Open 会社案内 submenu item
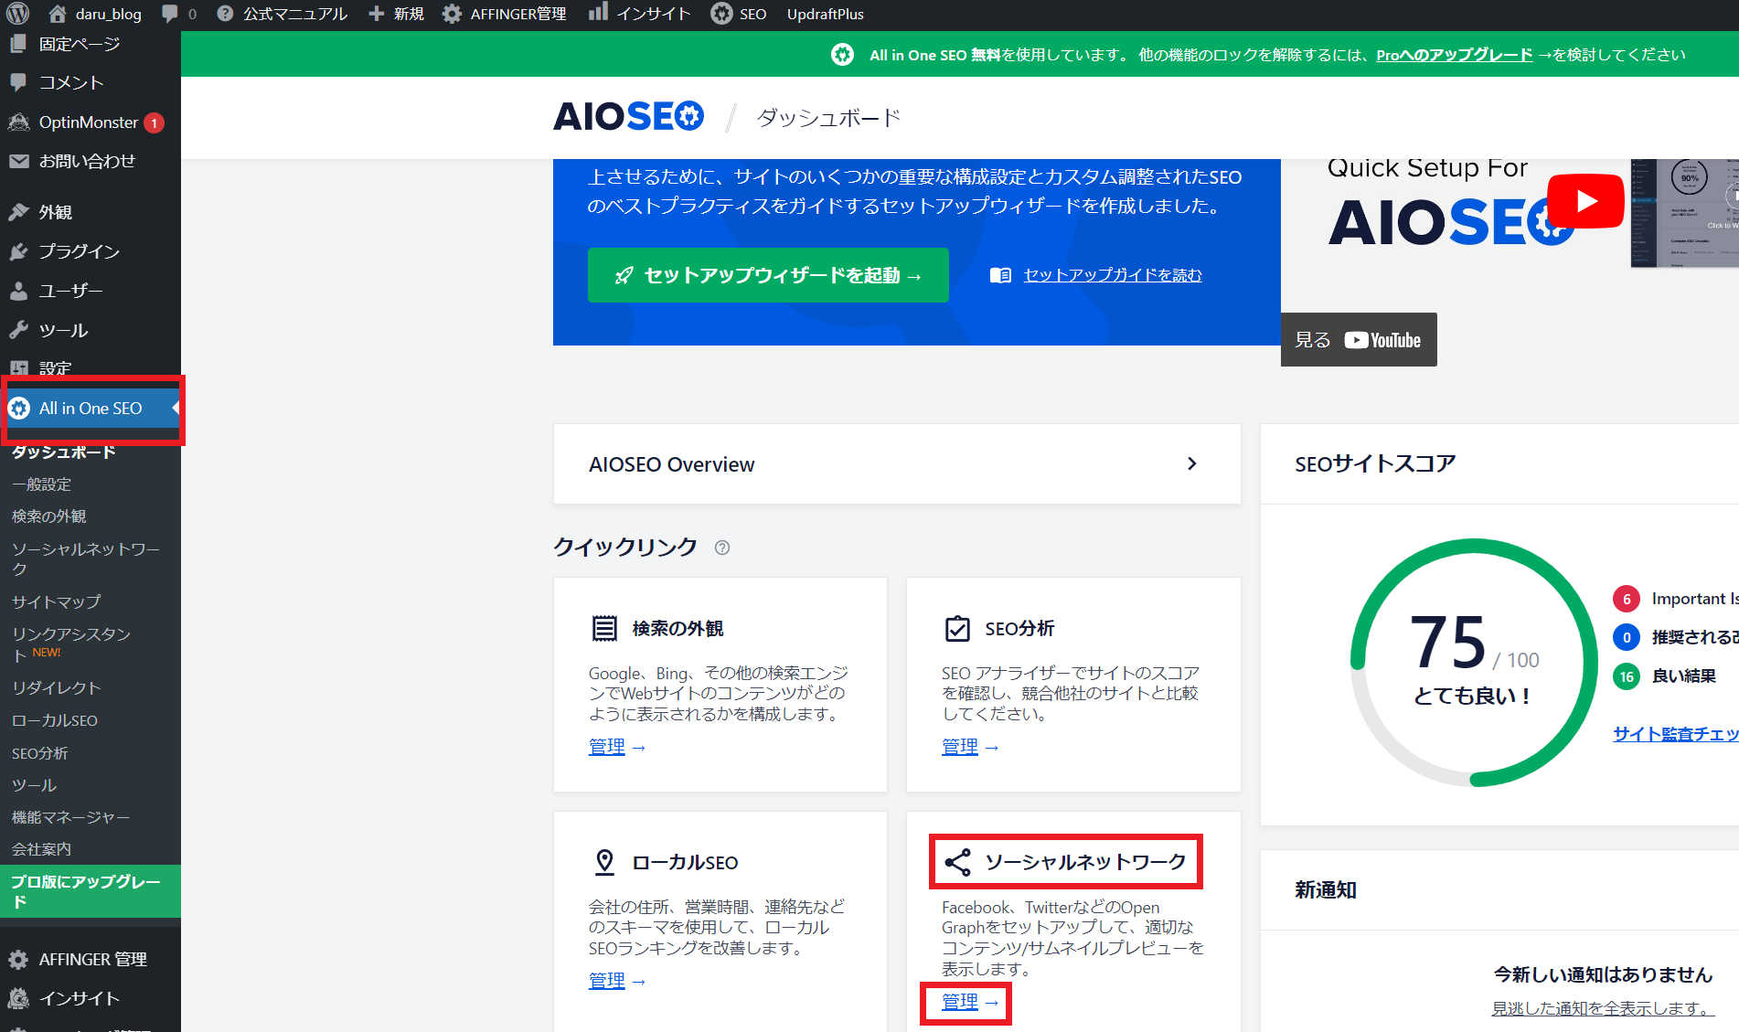1739x1032 pixels. tap(41, 849)
